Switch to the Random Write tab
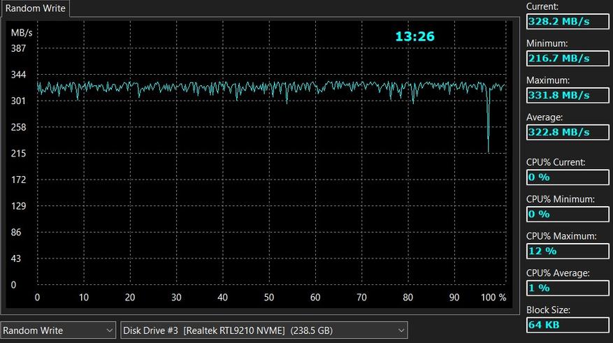The width and height of the screenshot is (613, 343). pos(36,8)
